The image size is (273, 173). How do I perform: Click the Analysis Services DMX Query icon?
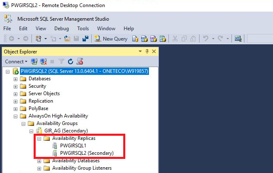(x=154, y=39)
